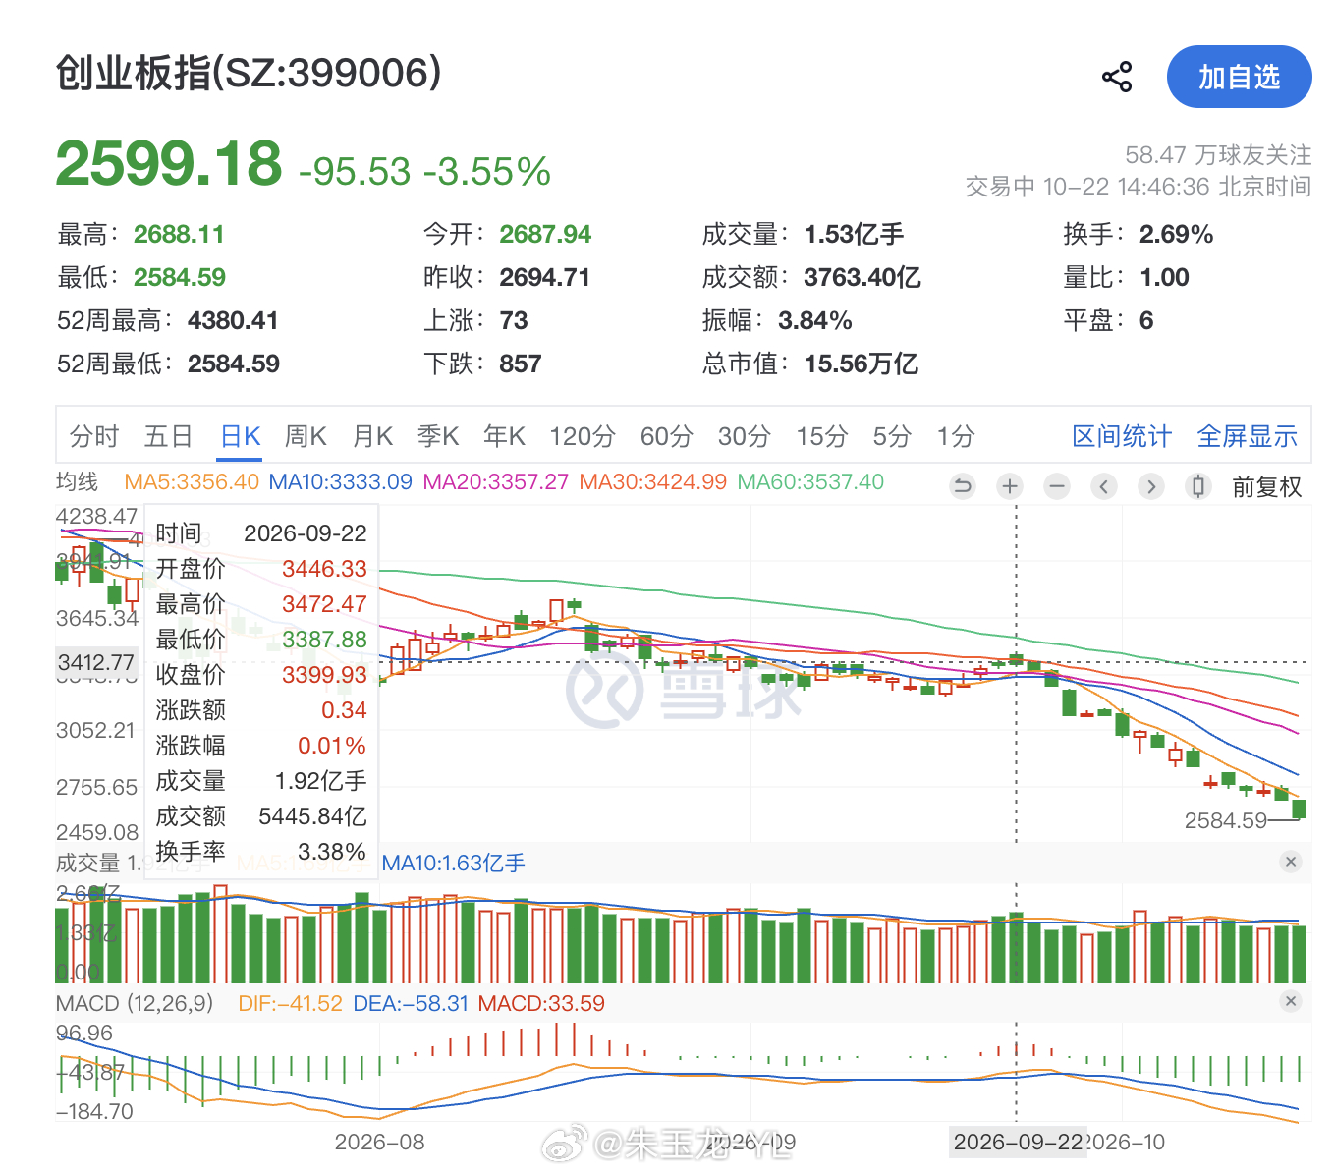
Task: Click the 下跌 count 857
Action: [521, 364]
